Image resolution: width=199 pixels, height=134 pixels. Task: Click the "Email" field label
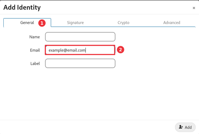[x=35, y=50]
